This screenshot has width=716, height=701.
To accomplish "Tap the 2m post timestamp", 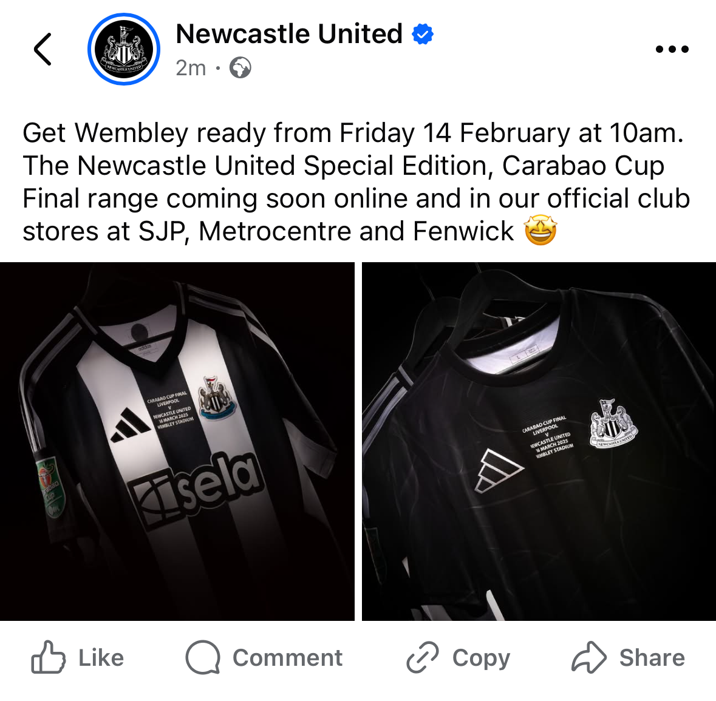I will [191, 69].
